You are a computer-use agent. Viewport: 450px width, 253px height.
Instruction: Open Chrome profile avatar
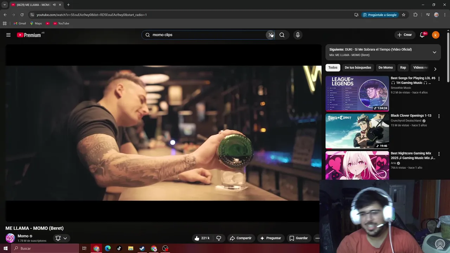(436, 15)
